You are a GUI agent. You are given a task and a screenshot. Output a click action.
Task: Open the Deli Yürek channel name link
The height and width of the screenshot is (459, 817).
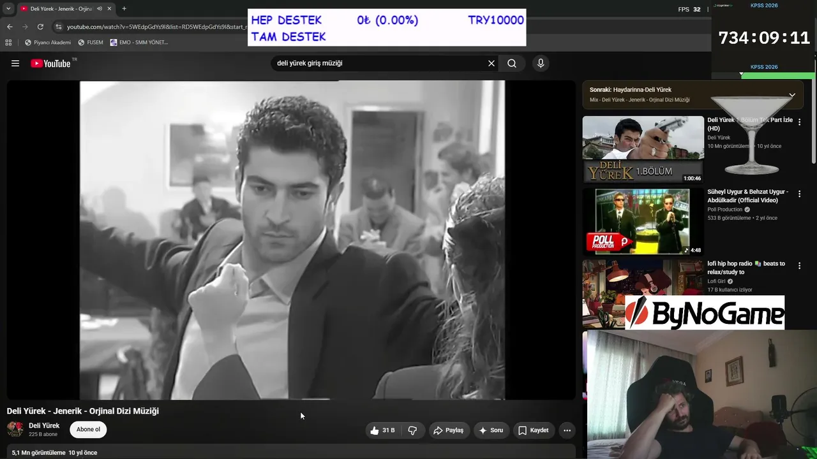44,426
